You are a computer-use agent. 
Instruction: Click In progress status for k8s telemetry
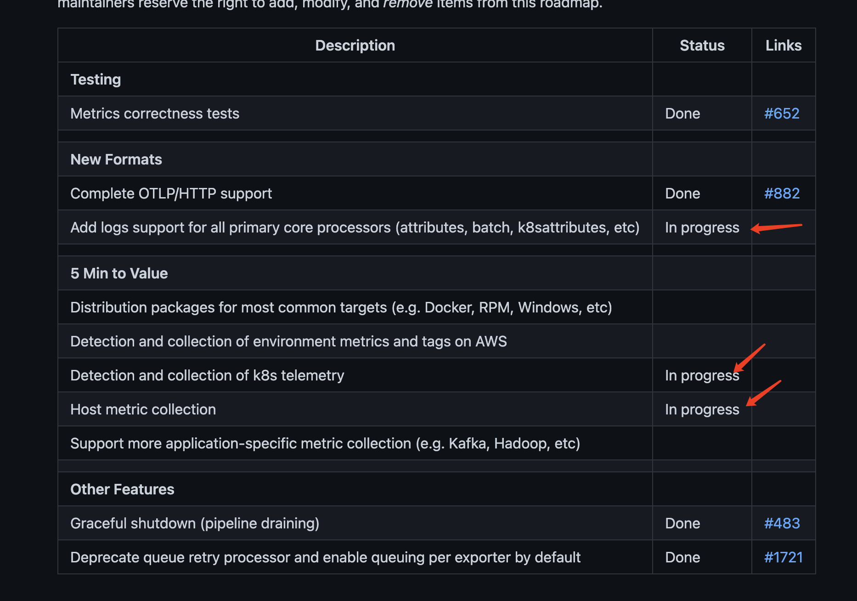point(702,375)
